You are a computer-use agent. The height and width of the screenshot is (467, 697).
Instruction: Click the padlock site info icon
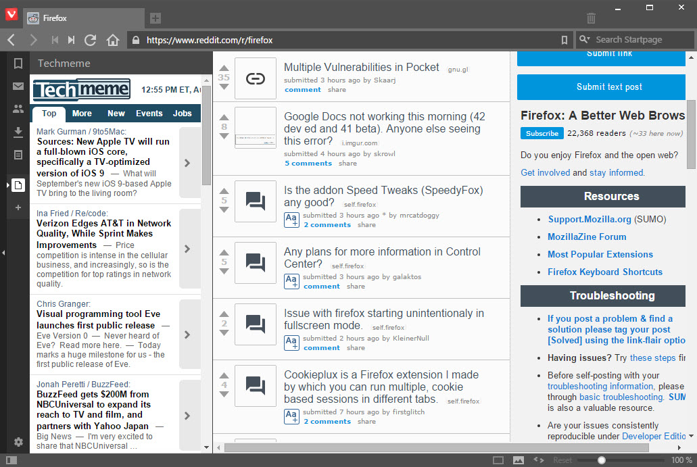point(136,40)
